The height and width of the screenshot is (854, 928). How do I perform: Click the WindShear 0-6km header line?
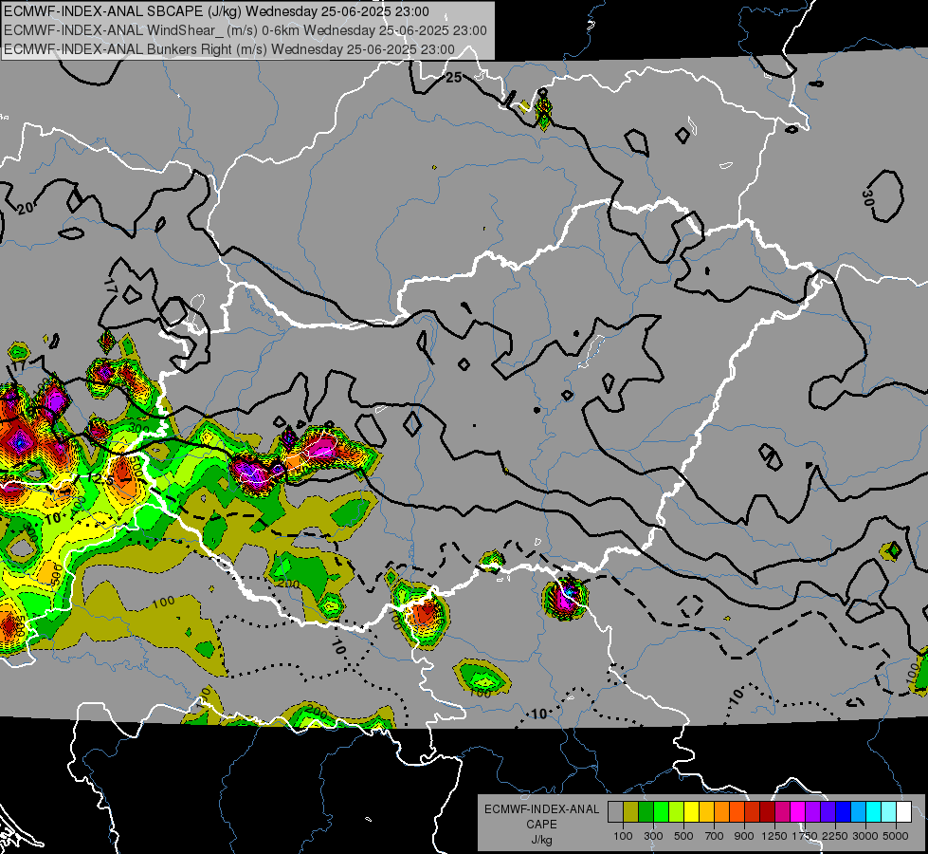[245, 30]
